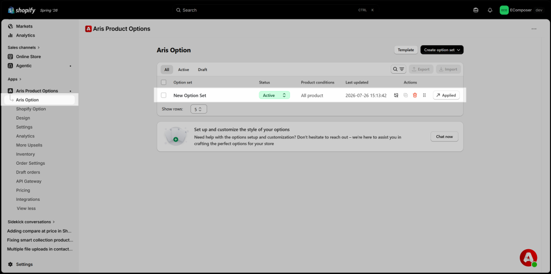This screenshot has height=274, width=551.
Task: Open the New Option Set name link
Action: coord(190,95)
